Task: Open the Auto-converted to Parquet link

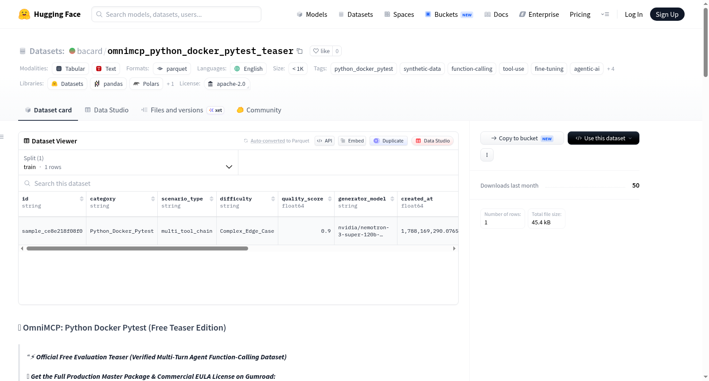Action: tap(280, 141)
